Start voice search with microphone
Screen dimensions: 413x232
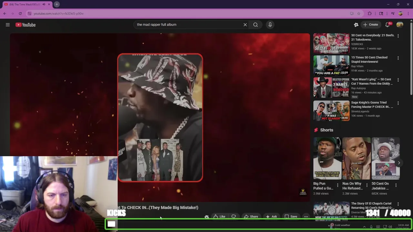tap(270, 24)
